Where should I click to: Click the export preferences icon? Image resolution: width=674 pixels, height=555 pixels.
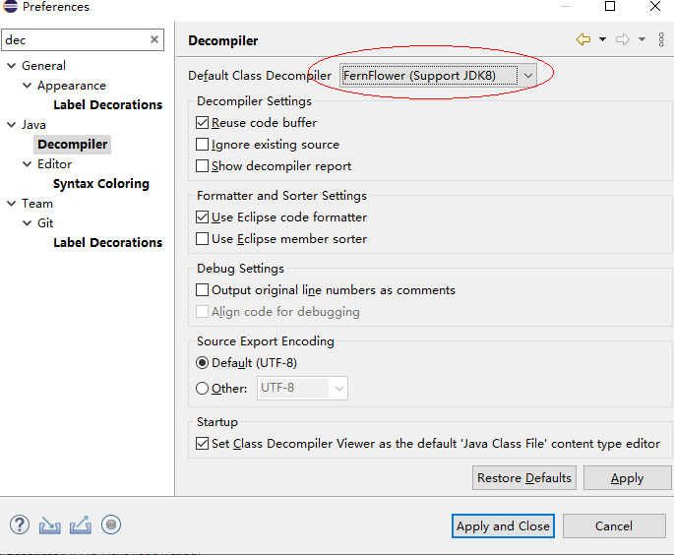[x=81, y=525]
